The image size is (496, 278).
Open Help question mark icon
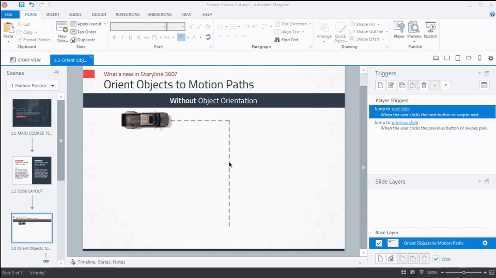pos(492,14)
